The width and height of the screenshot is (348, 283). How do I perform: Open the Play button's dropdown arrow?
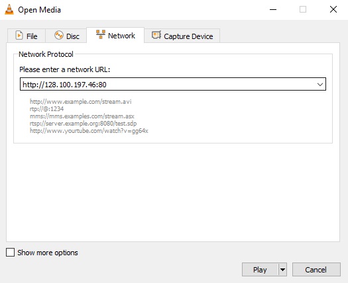282,270
